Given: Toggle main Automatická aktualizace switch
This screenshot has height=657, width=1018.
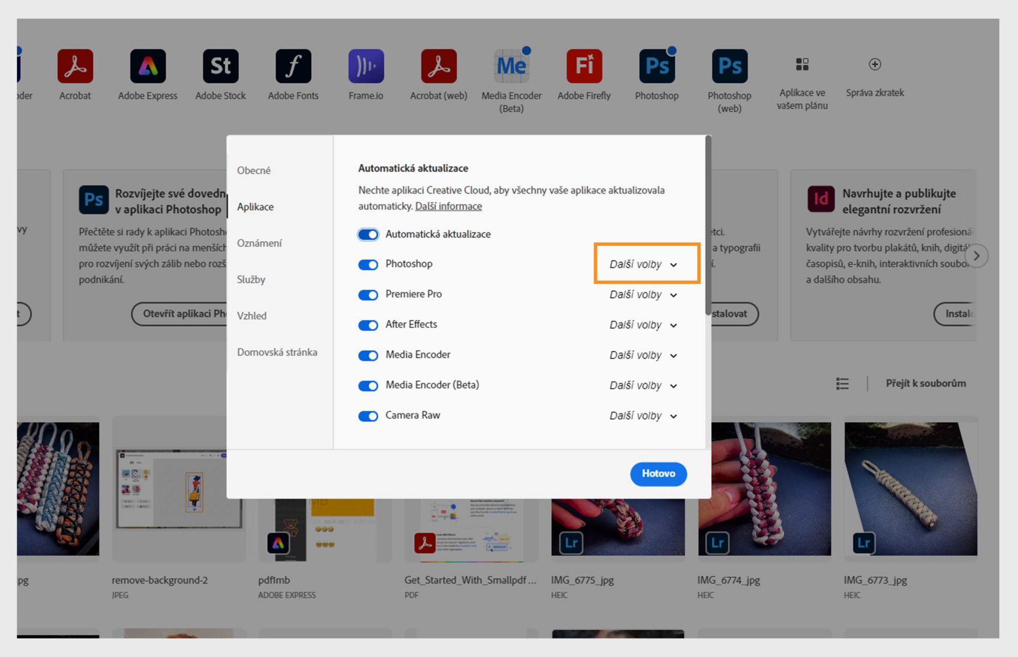Looking at the screenshot, I should point(368,235).
